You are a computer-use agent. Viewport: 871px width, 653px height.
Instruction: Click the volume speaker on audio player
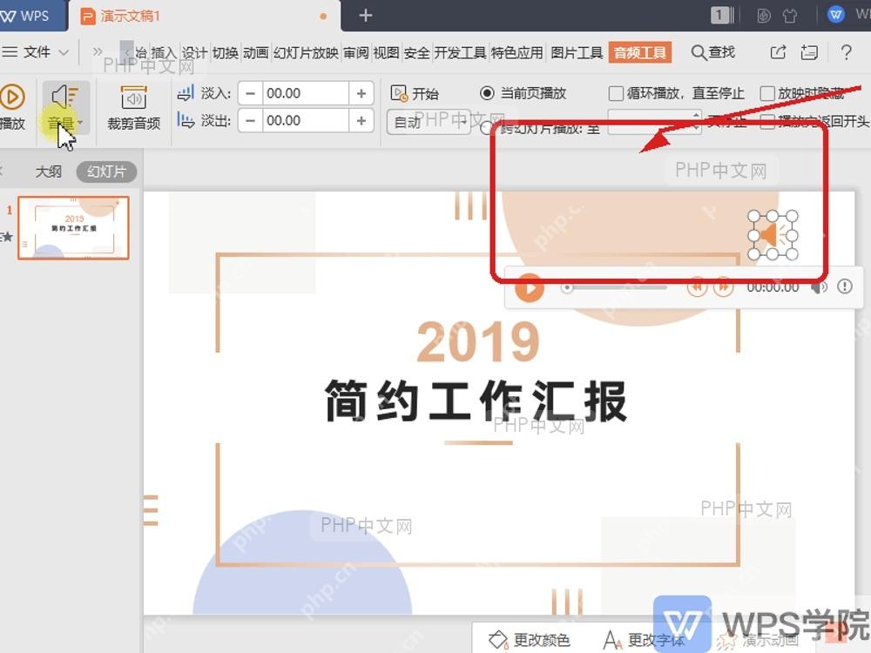pyautogui.click(x=819, y=287)
